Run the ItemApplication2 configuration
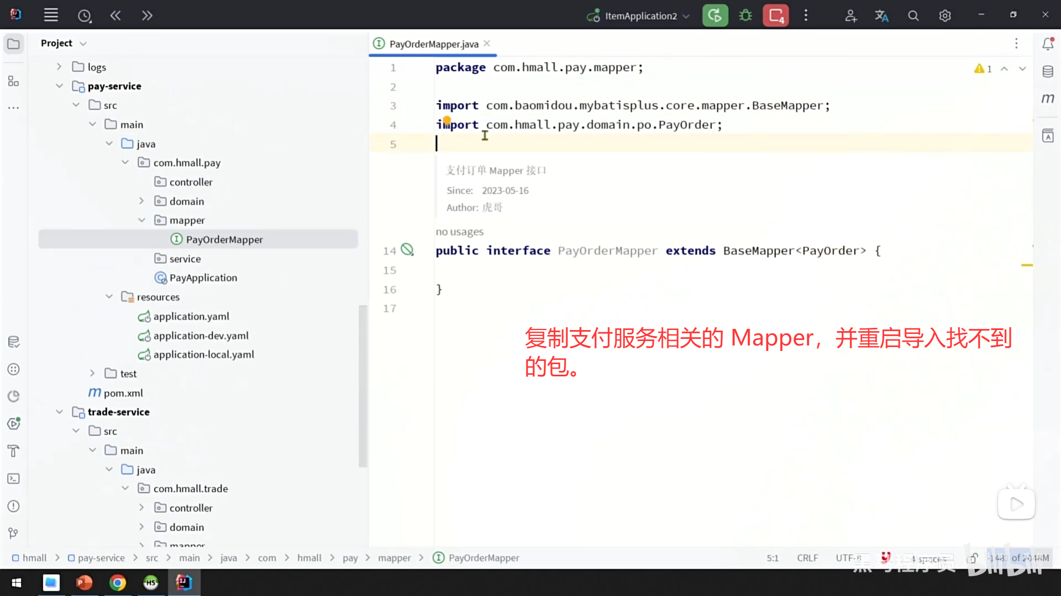1061x596 pixels. (715, 15)
